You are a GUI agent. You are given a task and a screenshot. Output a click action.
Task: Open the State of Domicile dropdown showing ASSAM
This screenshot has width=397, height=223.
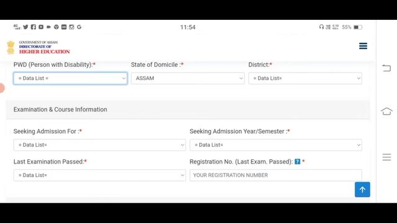click(187, 79)
